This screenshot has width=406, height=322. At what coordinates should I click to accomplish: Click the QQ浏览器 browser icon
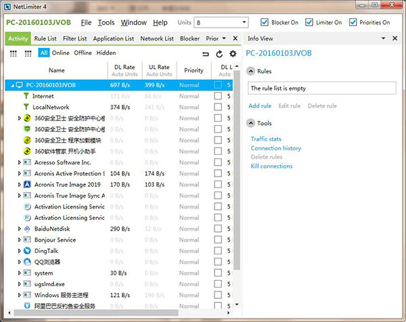[x=27, y=262]
